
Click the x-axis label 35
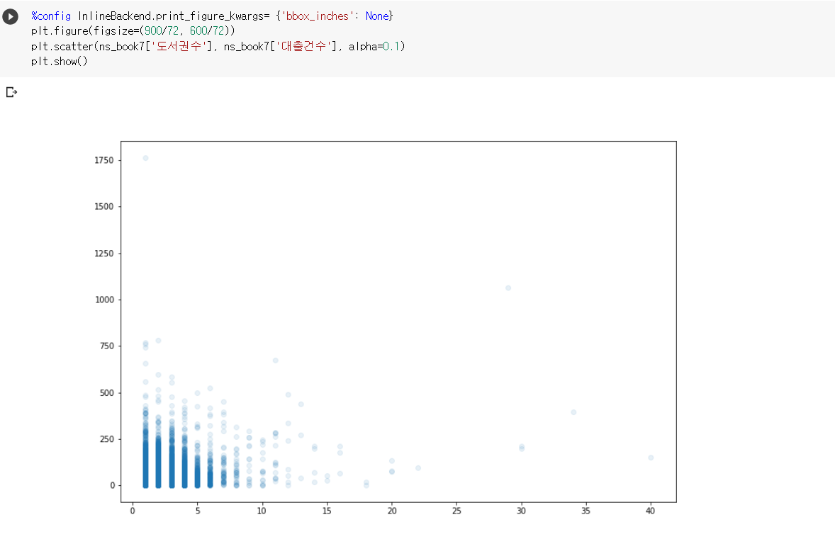[x=585, y=511]
